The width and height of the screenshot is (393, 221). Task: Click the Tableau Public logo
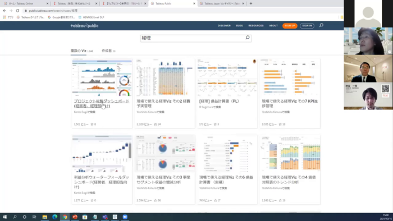84,26
